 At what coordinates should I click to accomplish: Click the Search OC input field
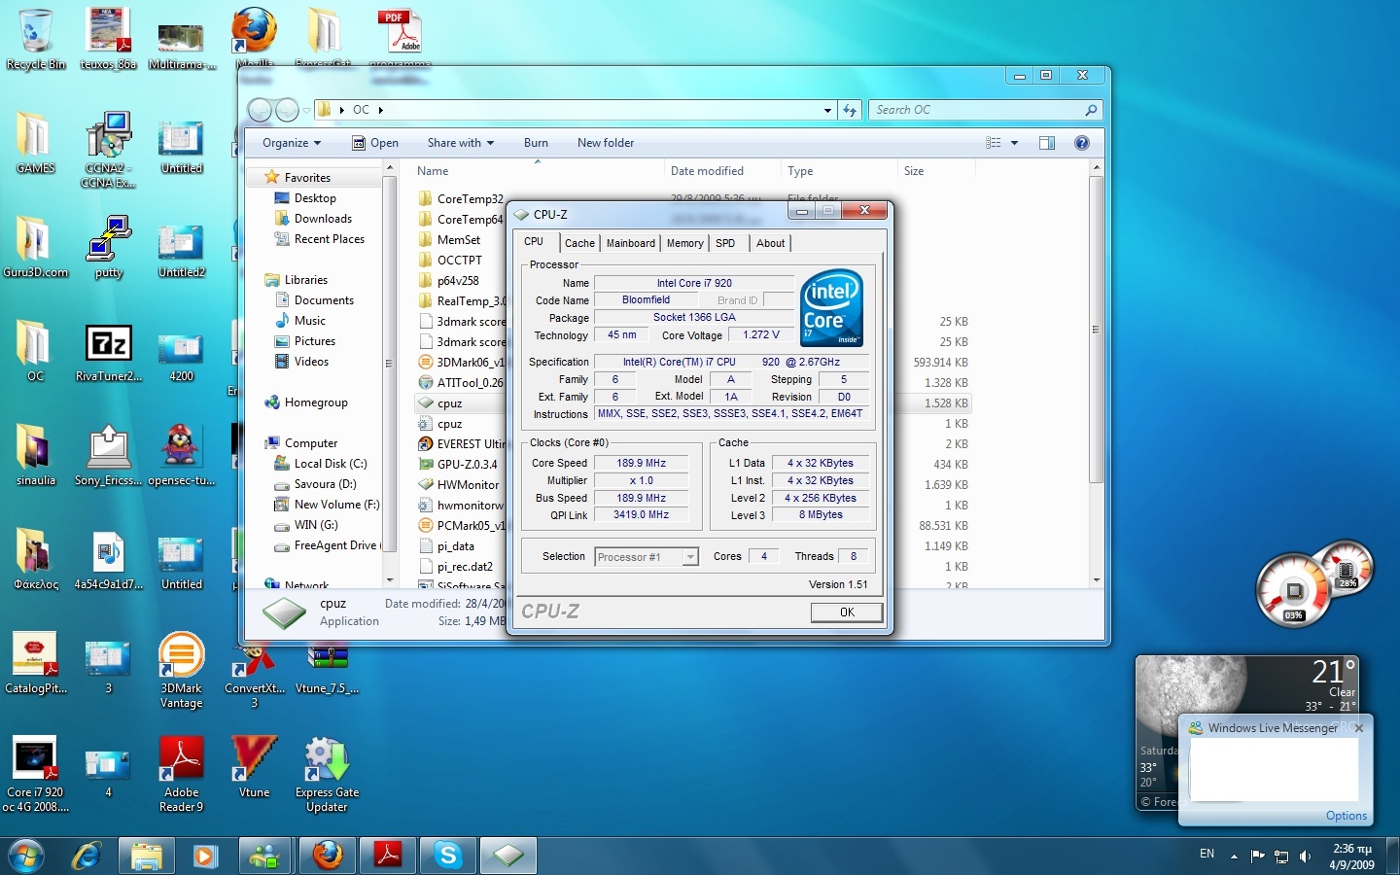(x=985, y=110)
